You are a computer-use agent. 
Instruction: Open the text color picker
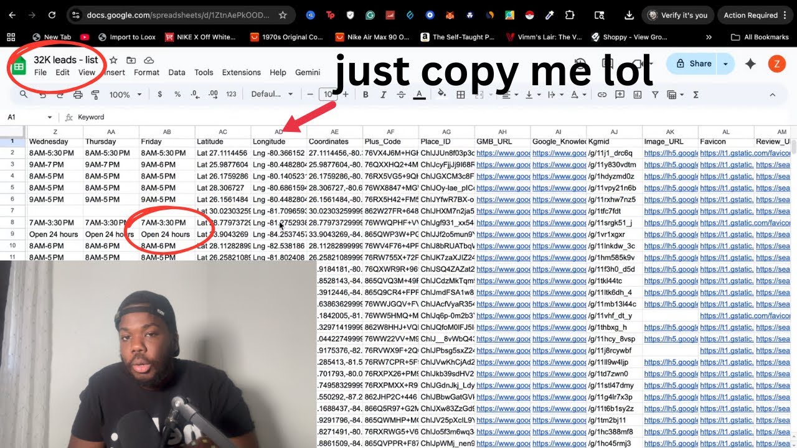pos(419,95)
